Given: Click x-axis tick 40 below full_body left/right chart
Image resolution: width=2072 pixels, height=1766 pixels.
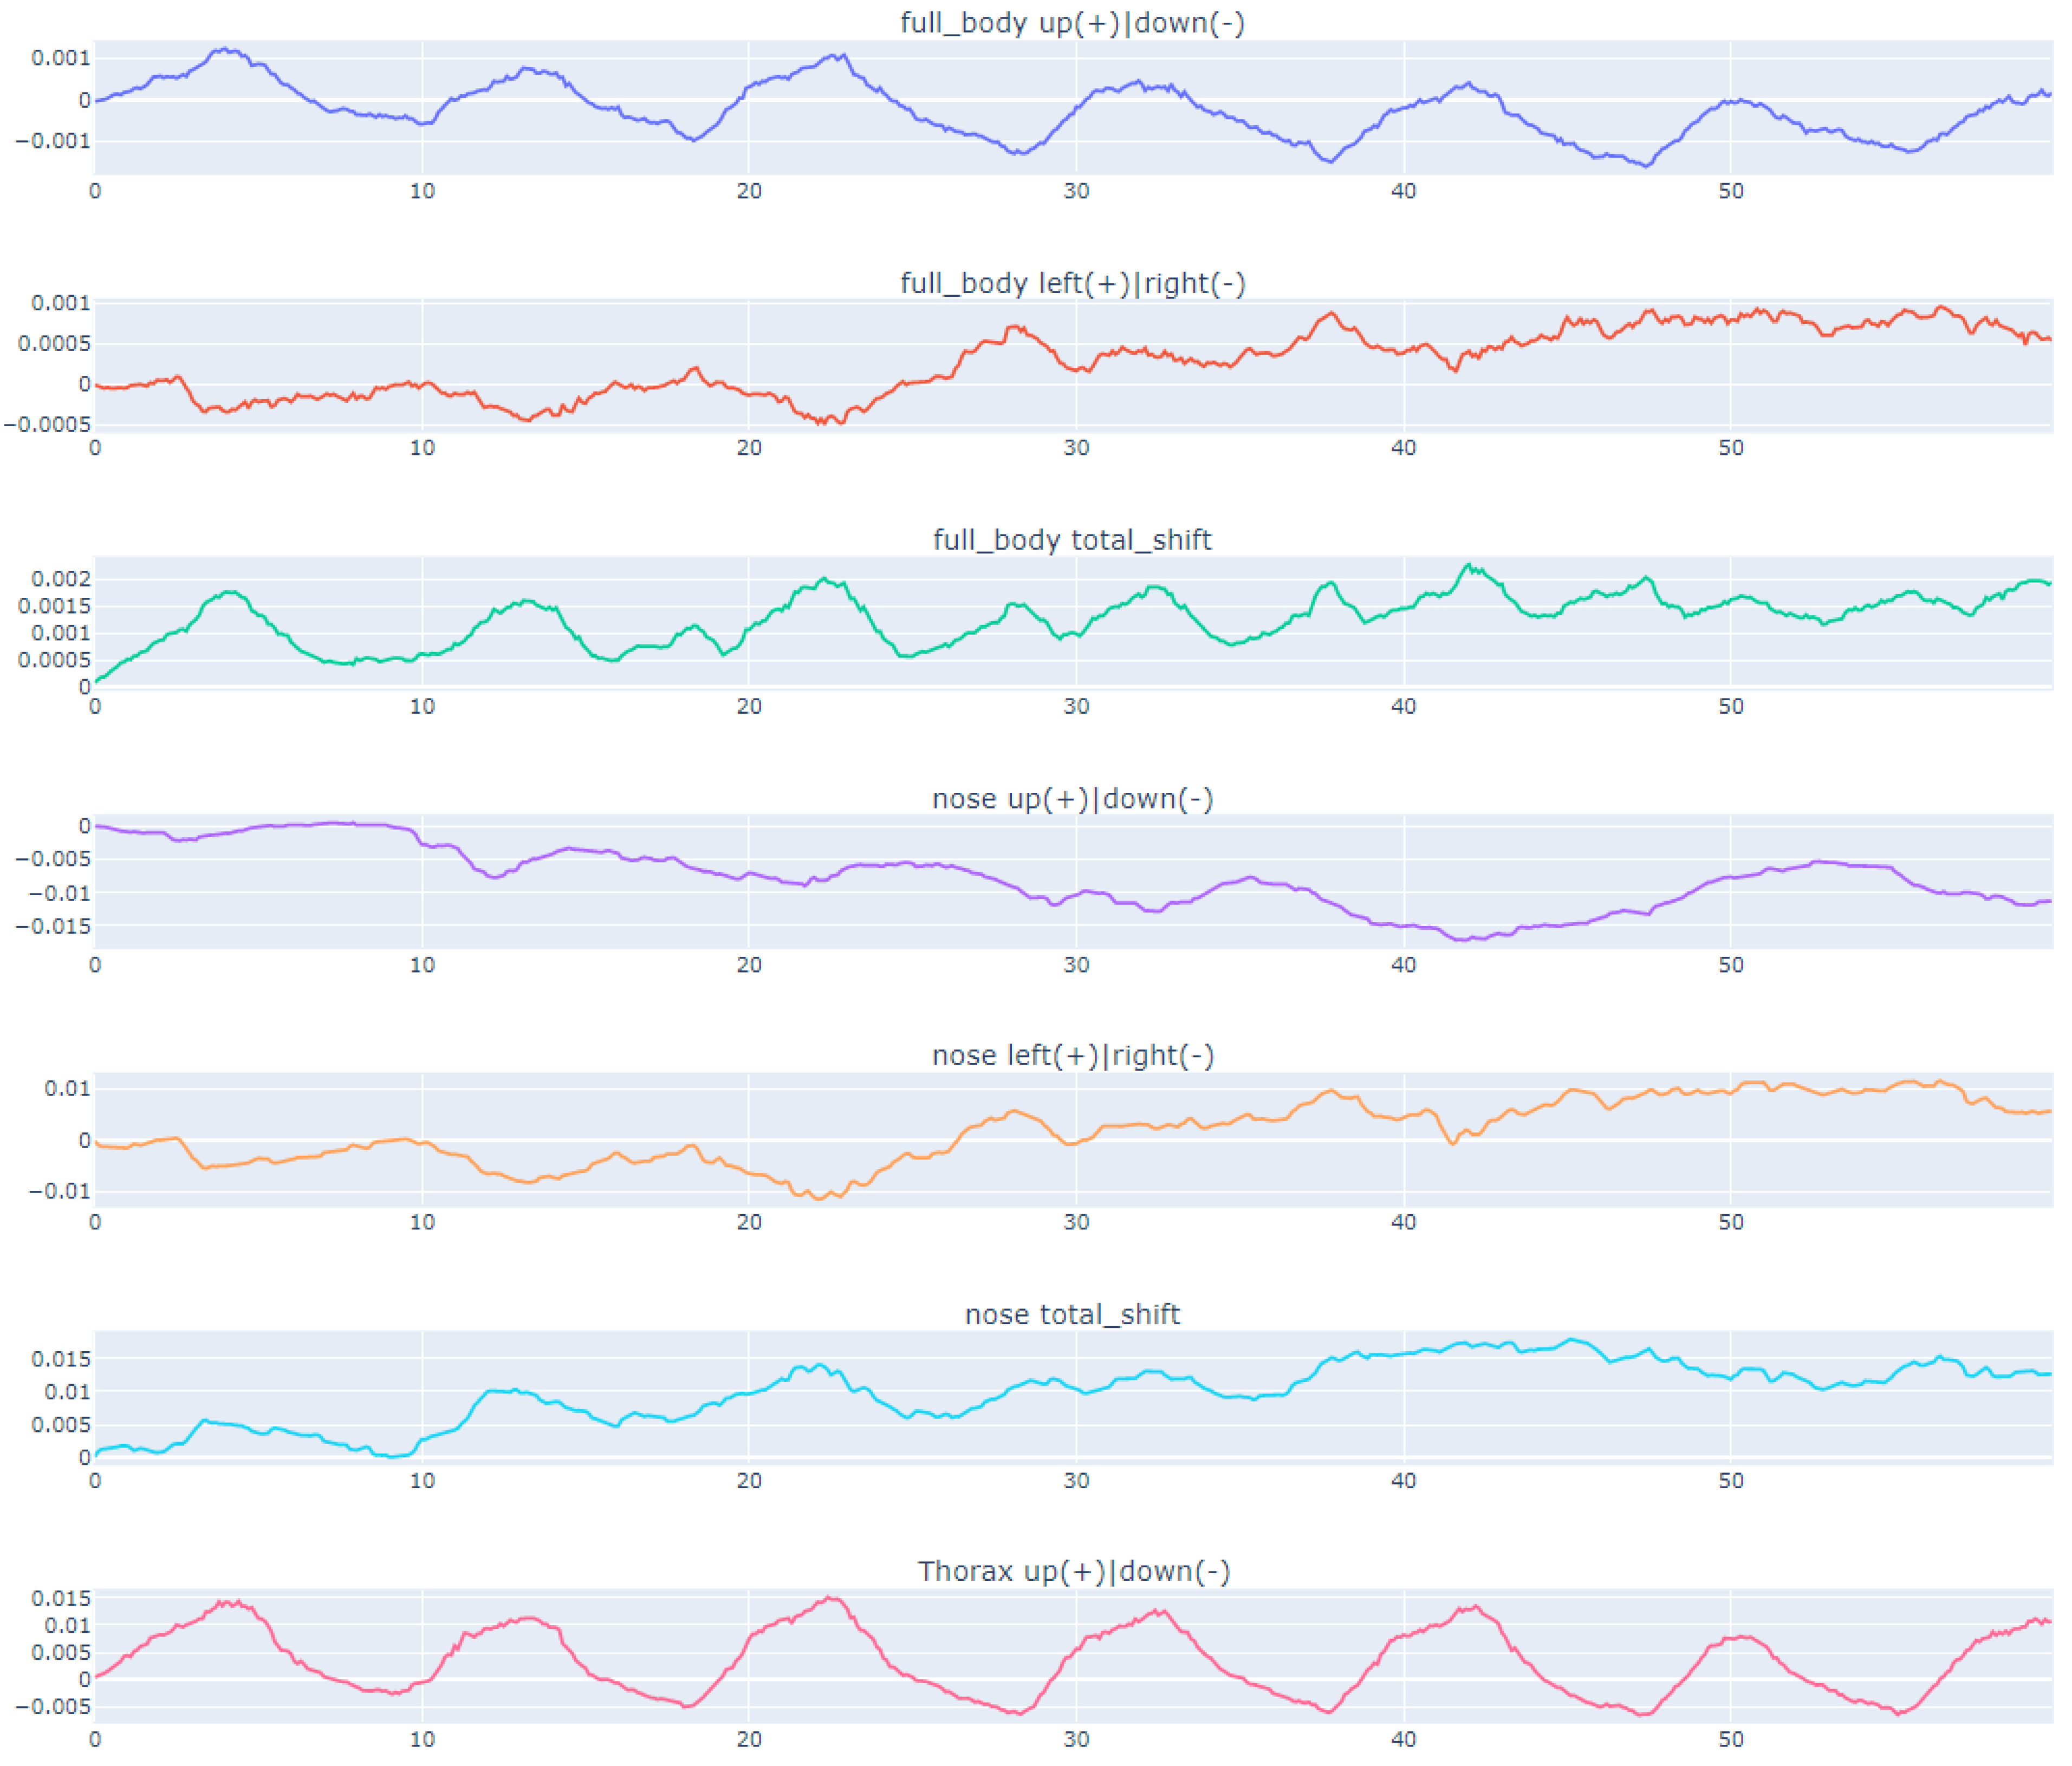Looking at the screenshot, I should [x=1403, y=448].
